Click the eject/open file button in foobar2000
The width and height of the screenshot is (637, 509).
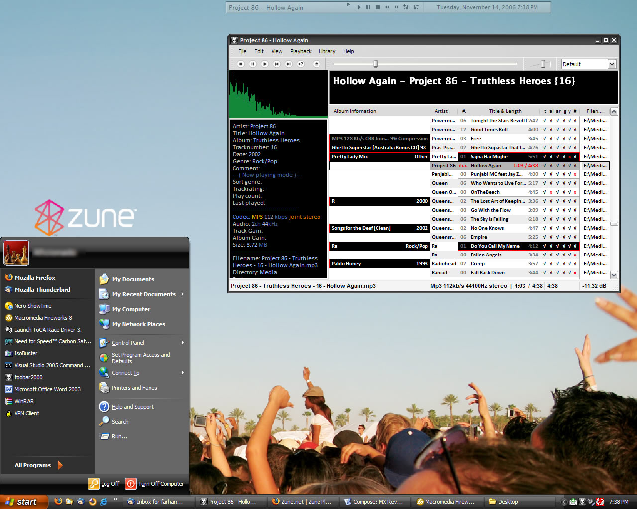tap(316, 64)
